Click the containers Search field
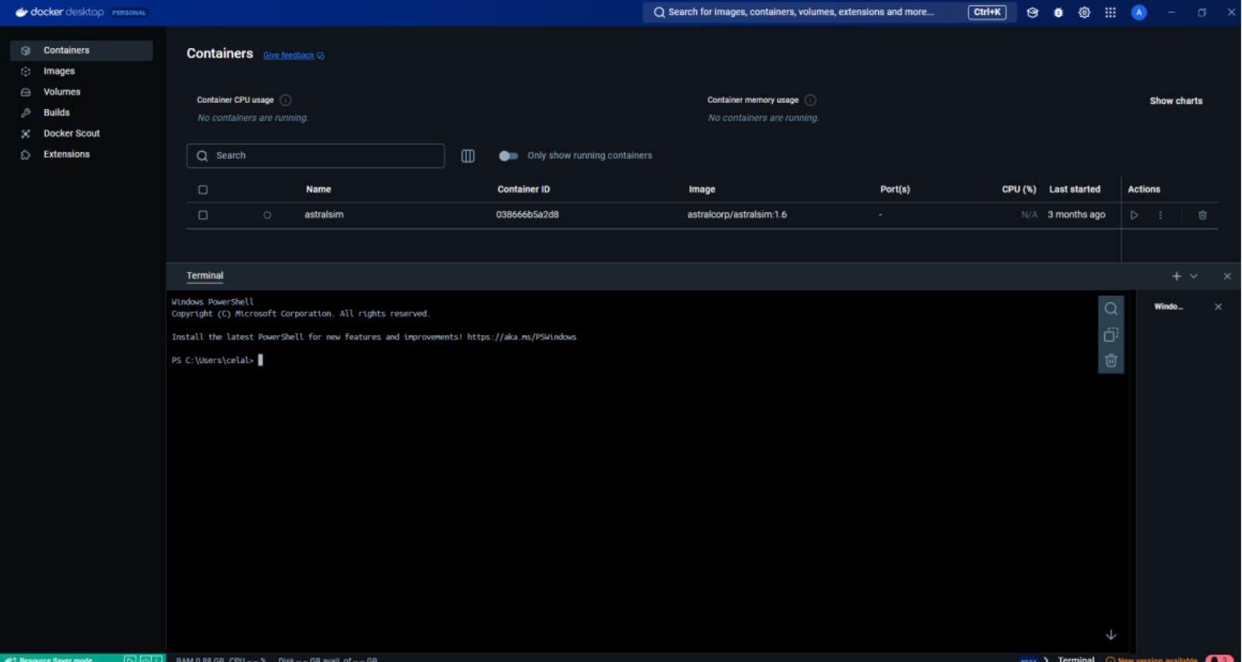Screen dimensions: 1242x662 (315, 156)
